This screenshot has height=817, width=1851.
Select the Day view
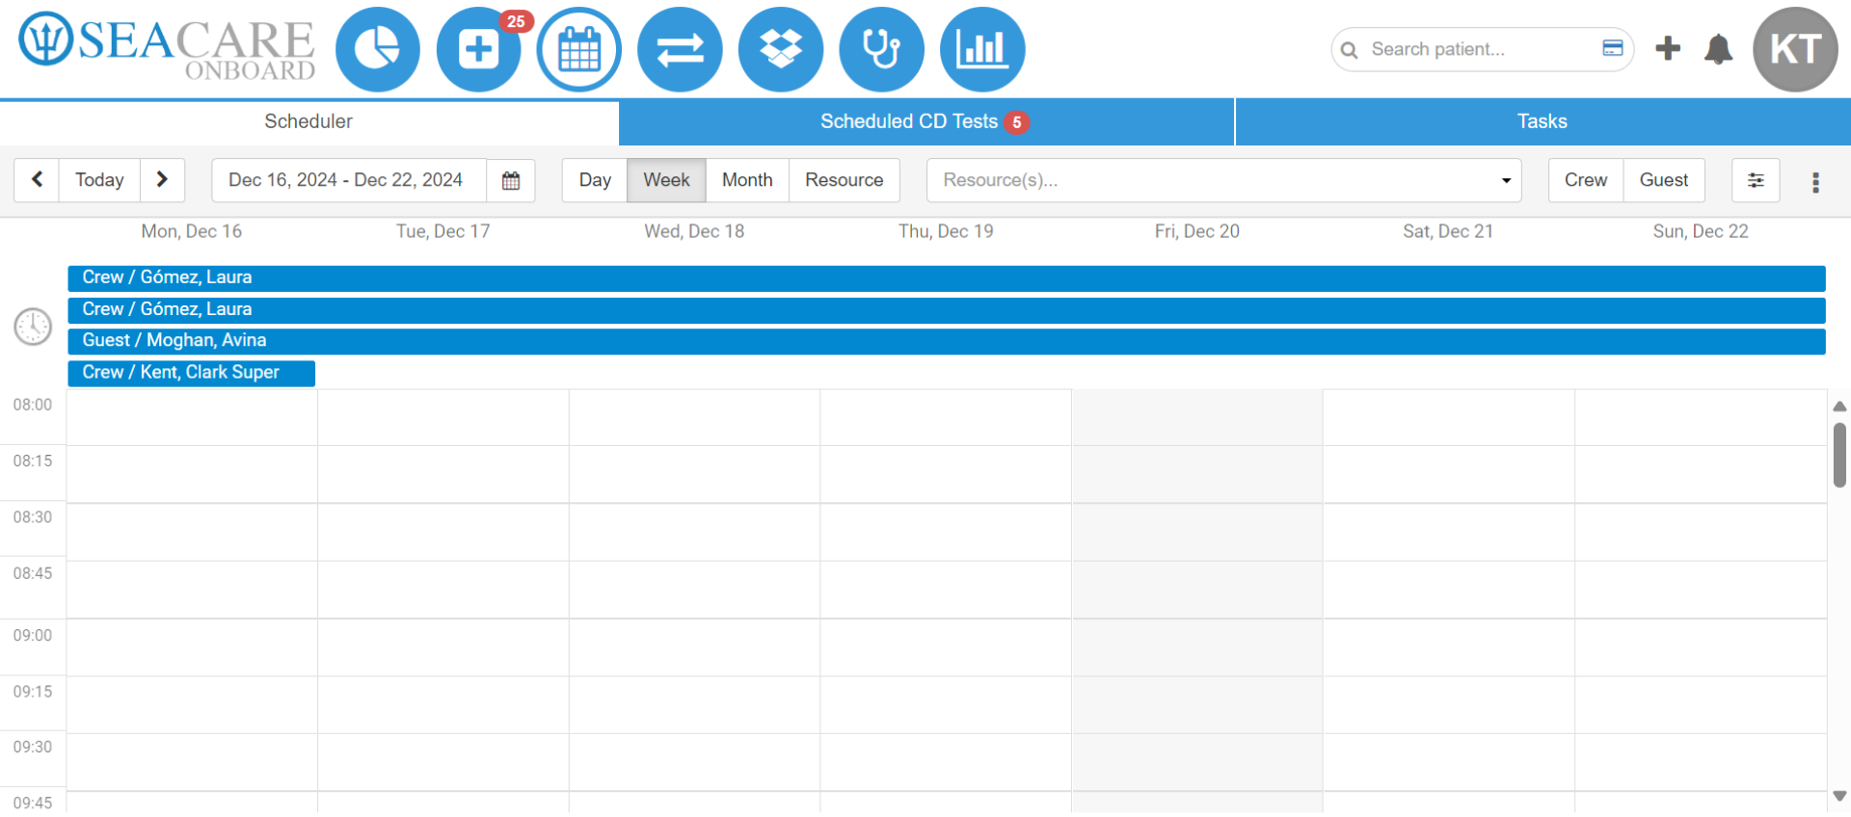tap(595, 180)
